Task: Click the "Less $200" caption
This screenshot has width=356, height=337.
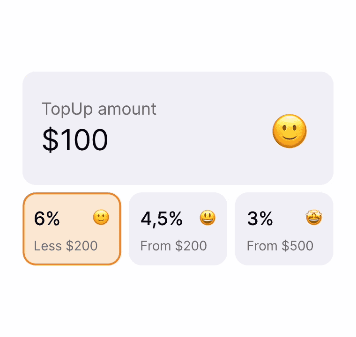Action: point(66,246)
